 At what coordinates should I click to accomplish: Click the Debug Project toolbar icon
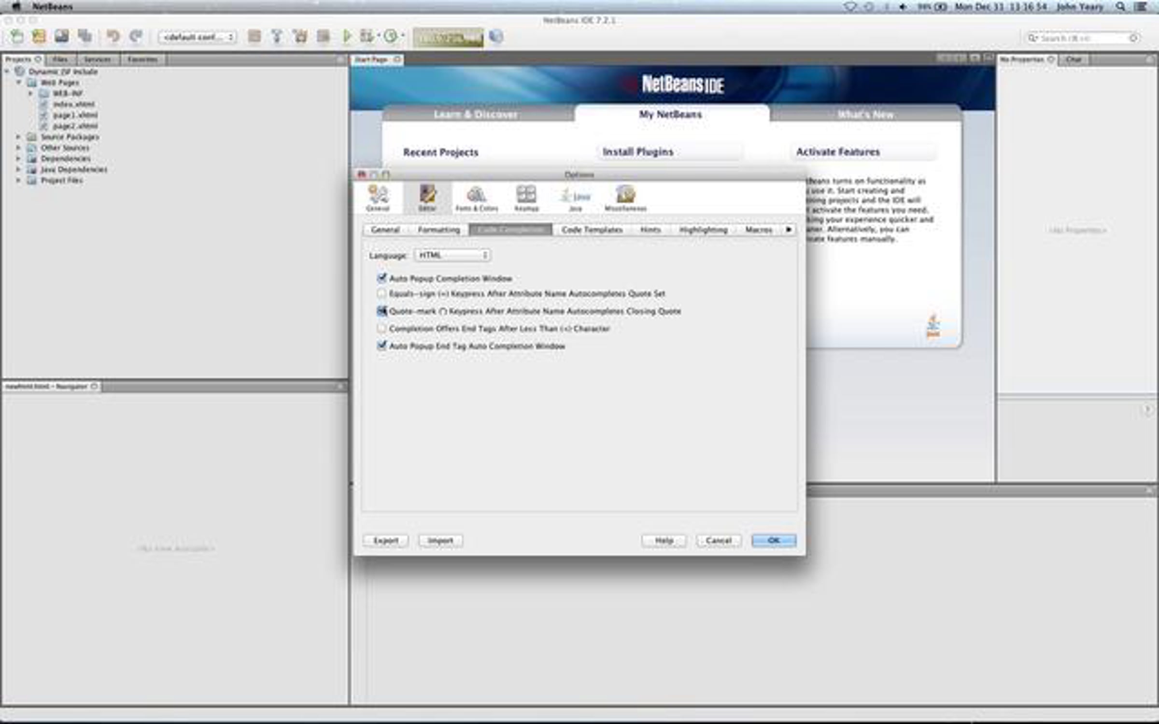(x=367, y=36)
